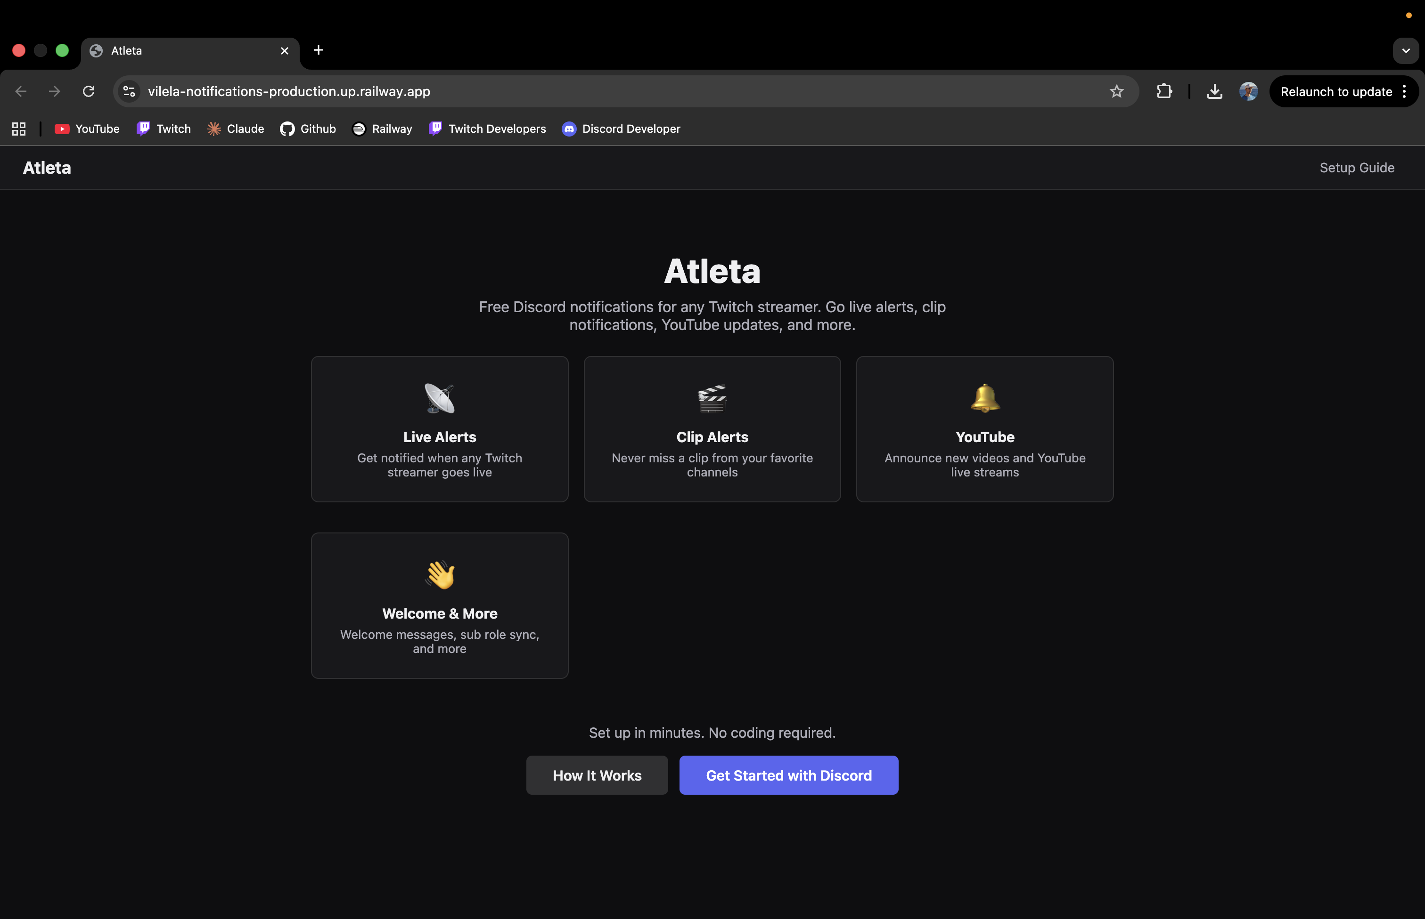This screenshot has width=1425, height=919.
Task: Open the Discord Developer bookmark
Action: 621,129
